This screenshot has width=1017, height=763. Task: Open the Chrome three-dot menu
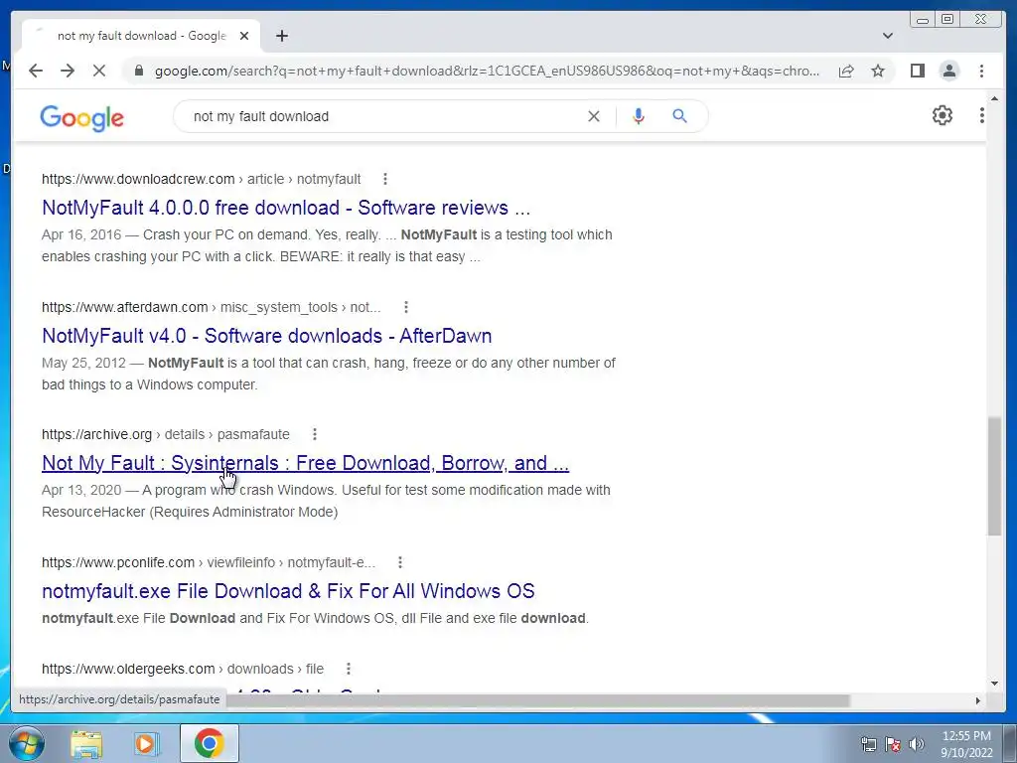click(981, 71)
